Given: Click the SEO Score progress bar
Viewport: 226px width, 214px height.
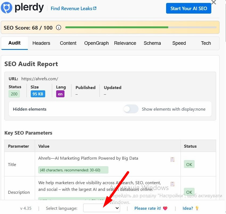Looking at the screenshot, I should (x=141, y=27).
